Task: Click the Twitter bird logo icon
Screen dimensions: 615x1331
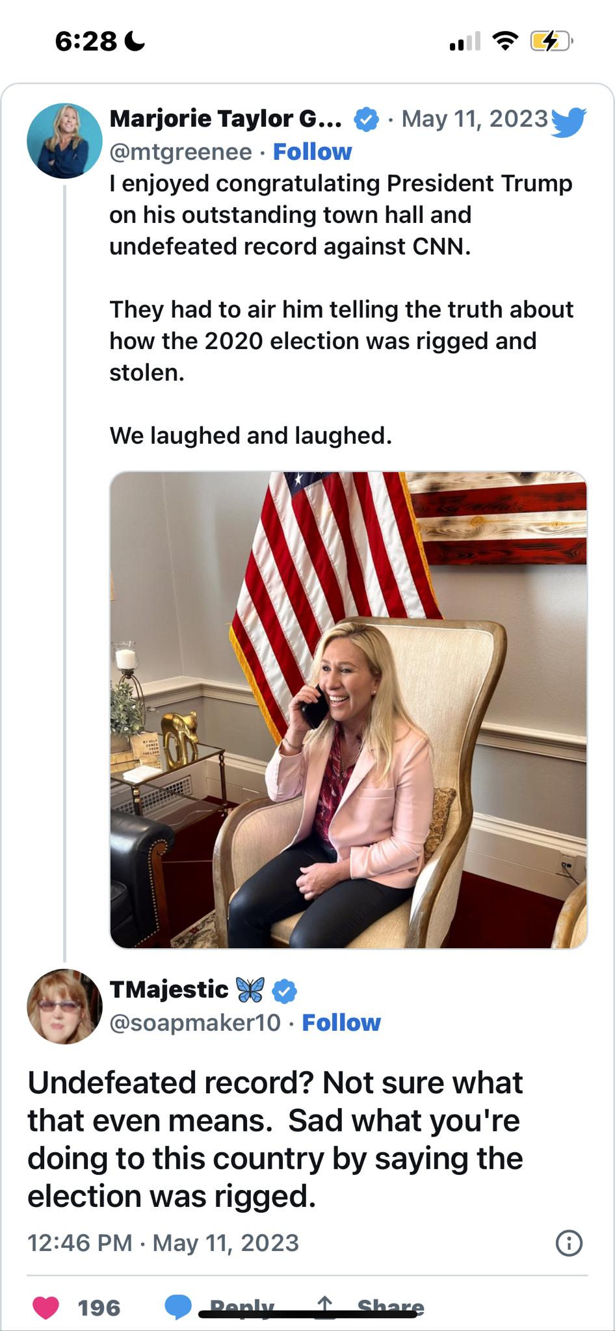Action: click(x=568, y=122)
